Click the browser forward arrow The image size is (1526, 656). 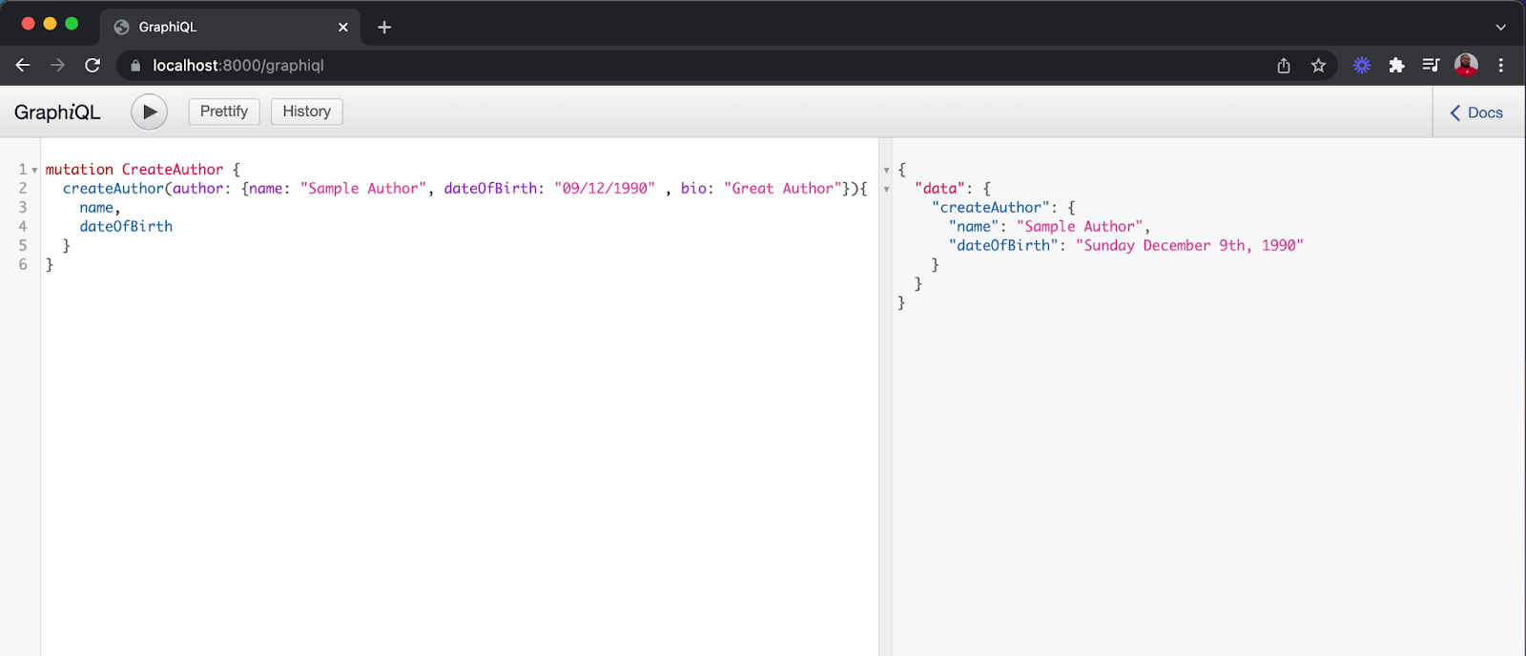coord(57,65)
